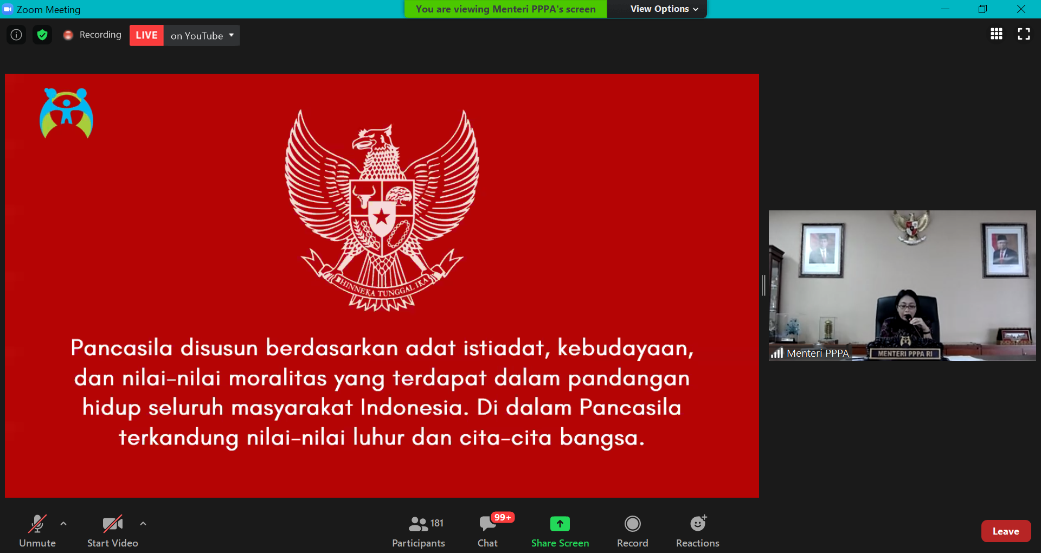The image size is (1041, 553).
Task: Open the View Options menu
Action: pyautogui.click(x=664, y=9)
